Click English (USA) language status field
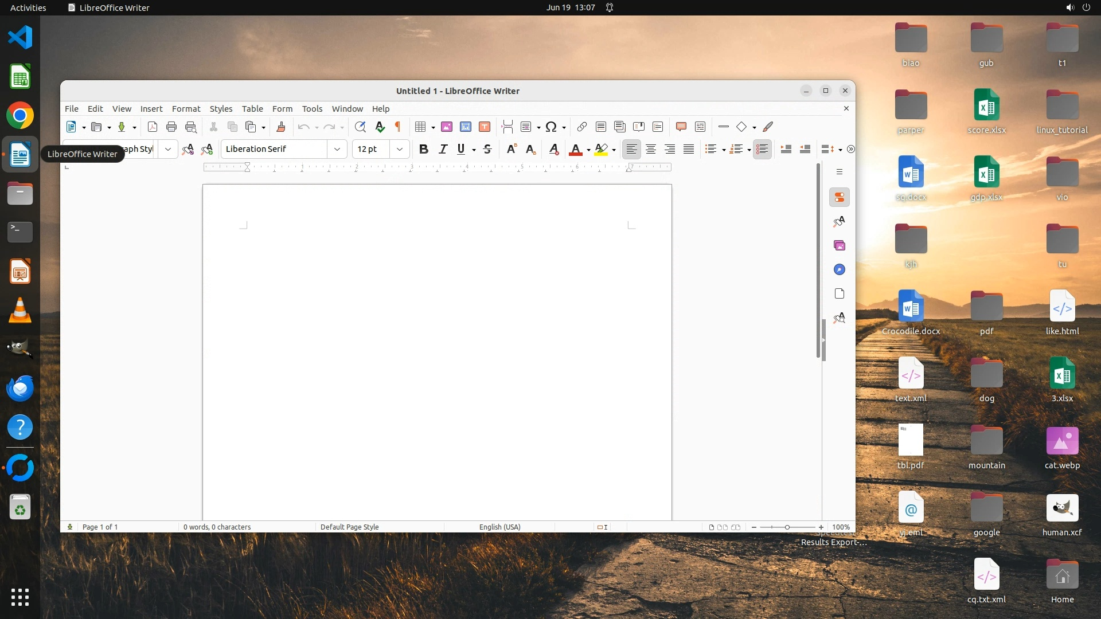1101x619 pixels. [499, 527]
